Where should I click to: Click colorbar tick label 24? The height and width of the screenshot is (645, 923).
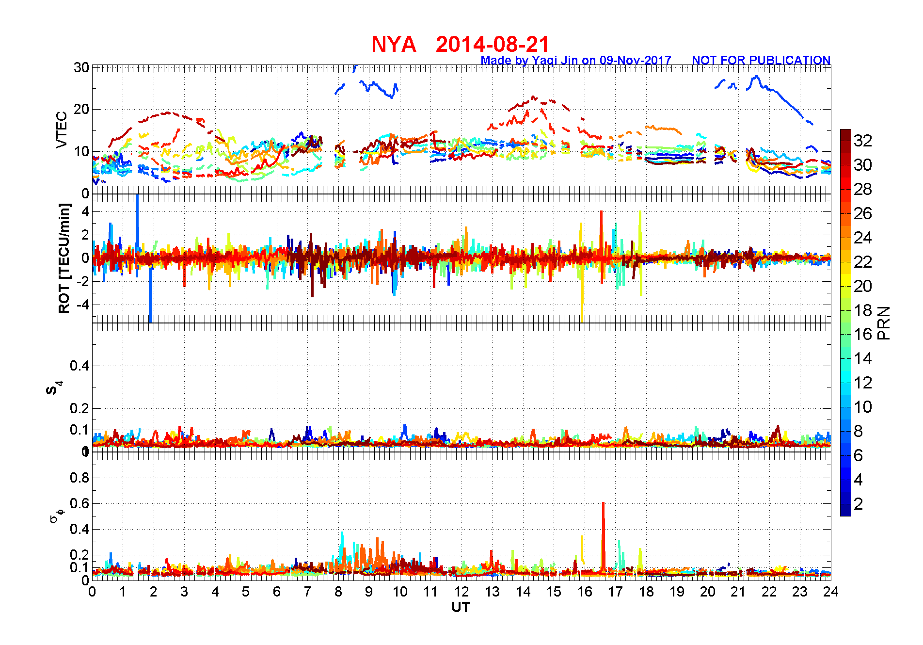tap(863, 238)
